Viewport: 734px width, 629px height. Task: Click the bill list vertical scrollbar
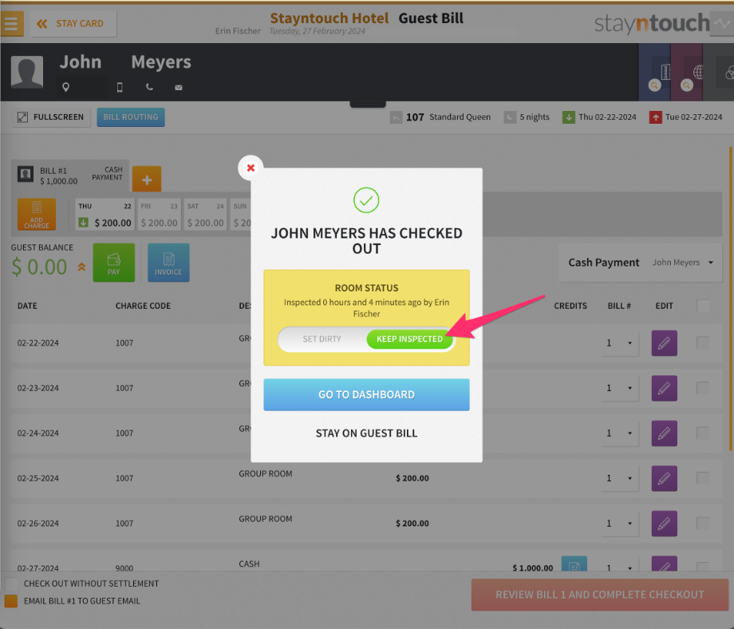click(731, 299)
